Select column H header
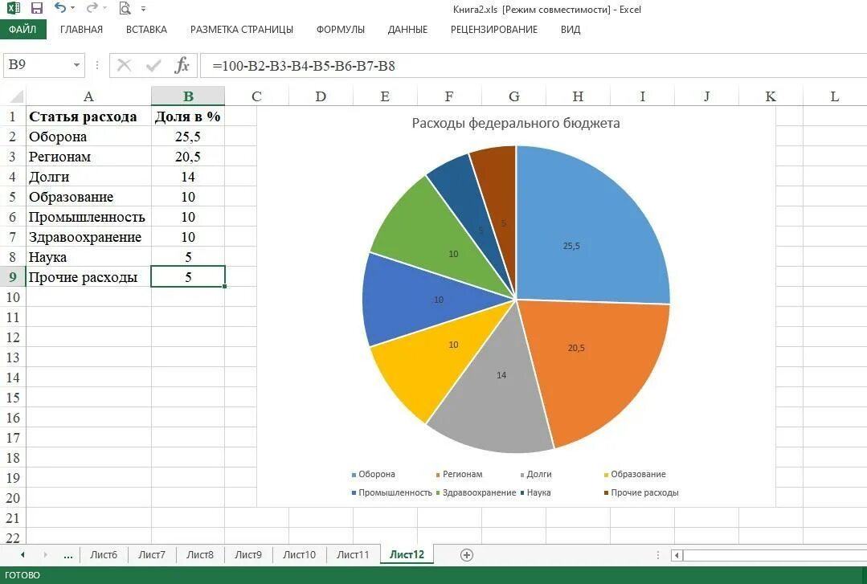The width and height of the screenshot is (867, 584). pyautogui.click(x=578, y=96)
